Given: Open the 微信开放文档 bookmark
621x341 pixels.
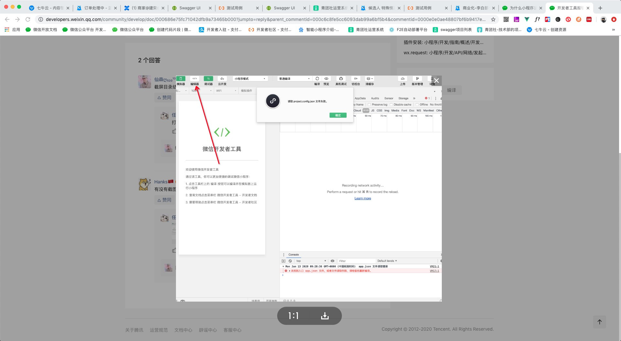Looking at the screenshot, I should pyautogui.click(x=41, y=30).
